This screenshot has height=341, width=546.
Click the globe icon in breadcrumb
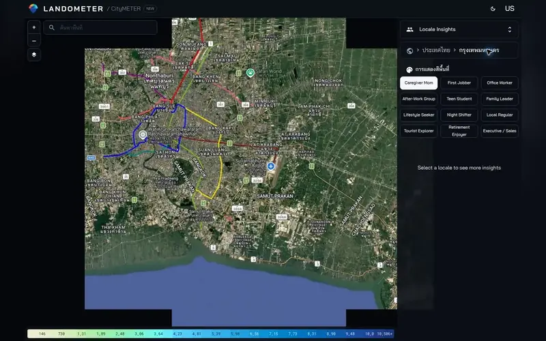(409, 50)
